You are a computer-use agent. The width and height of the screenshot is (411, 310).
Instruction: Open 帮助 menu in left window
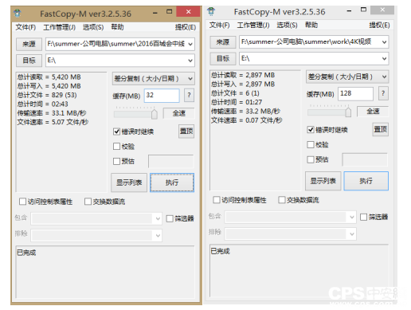click(117, 27)
